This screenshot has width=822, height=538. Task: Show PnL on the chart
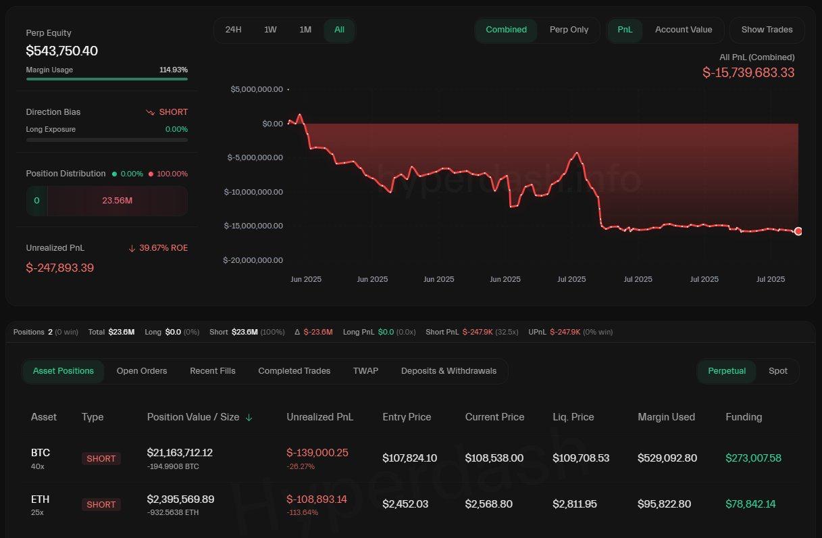coord(625,30)
